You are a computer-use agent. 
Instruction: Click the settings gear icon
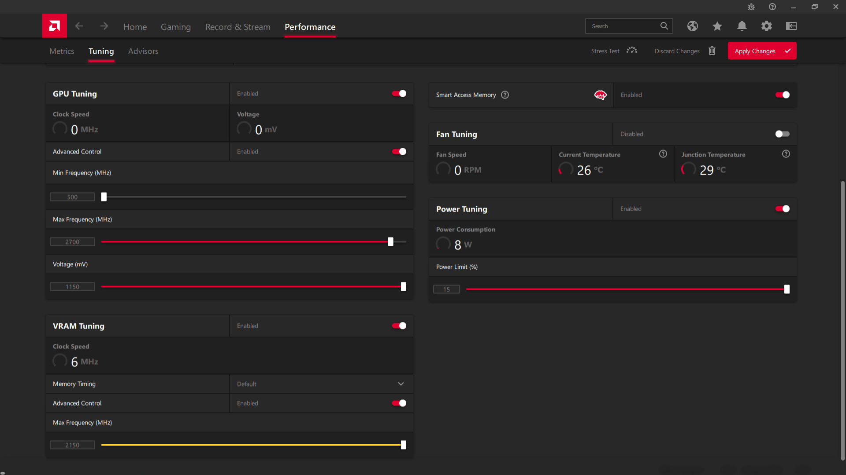[x=766, y=26]
